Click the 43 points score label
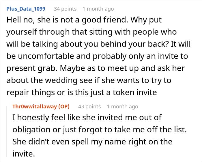 (89, 107)
